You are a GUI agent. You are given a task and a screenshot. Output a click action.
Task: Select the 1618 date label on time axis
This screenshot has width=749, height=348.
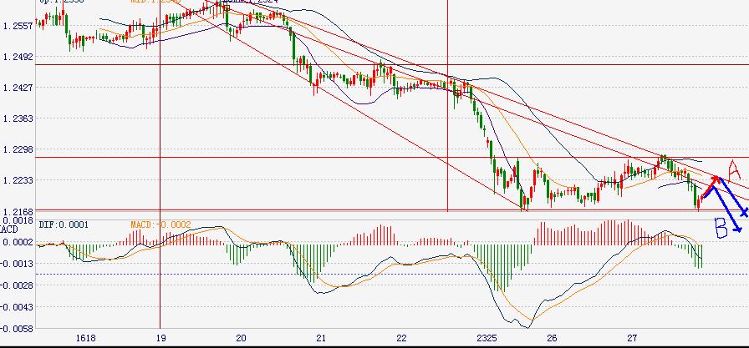[86, 339]
